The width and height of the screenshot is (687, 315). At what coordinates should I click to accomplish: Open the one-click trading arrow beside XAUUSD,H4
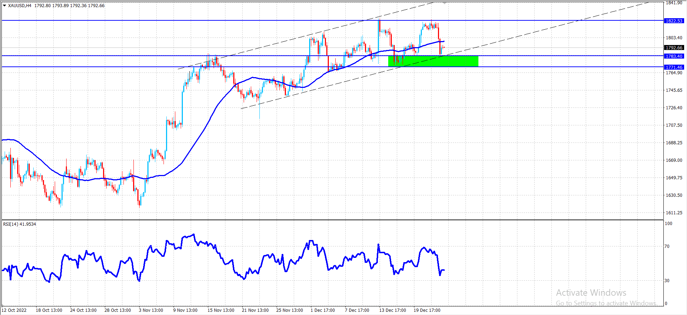[x=5, y=6]
